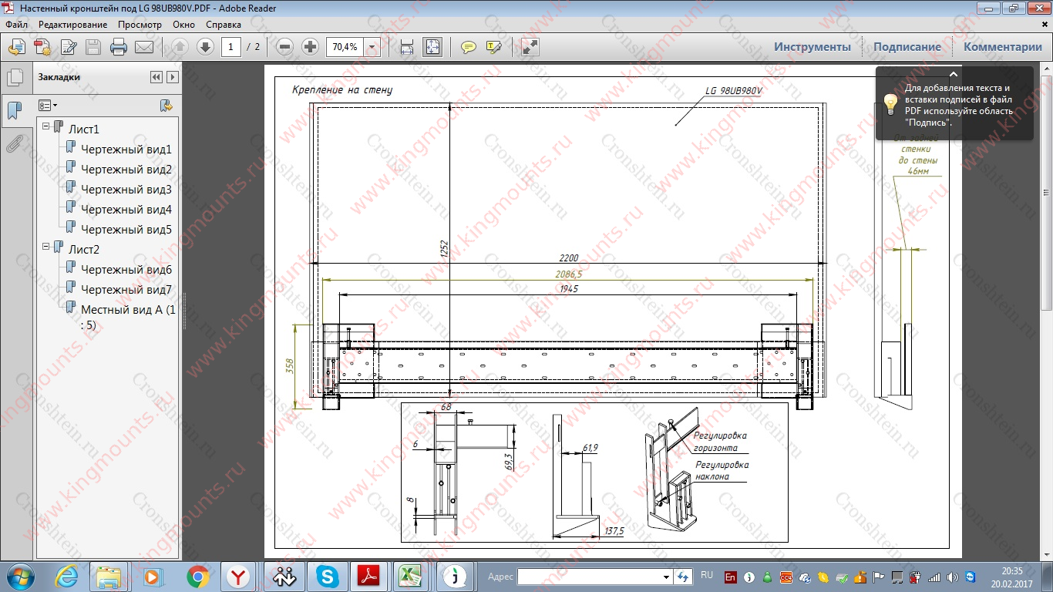Viewport: 1053px width, 592px height.
Task: Open bookmarks panel options dropdown
Action: tap(48, 105)
